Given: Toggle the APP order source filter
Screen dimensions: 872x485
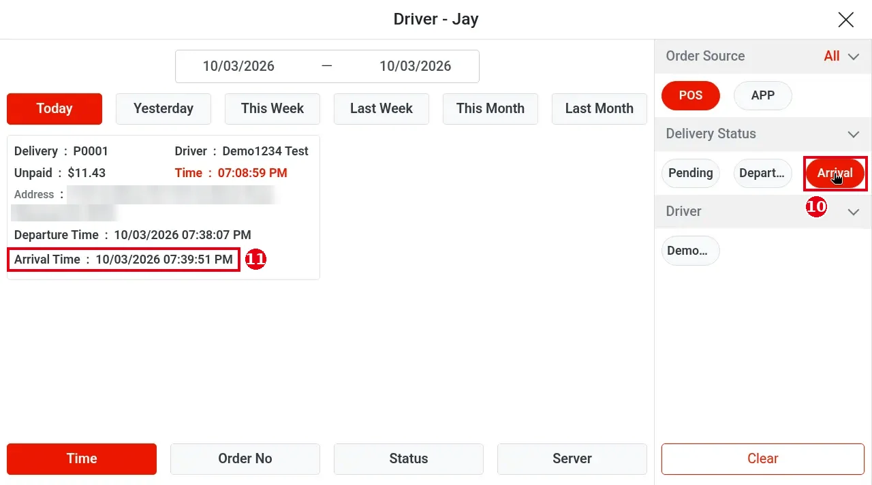Looking at the screenshot, I should pyautogui.click(x=763, y=95).
